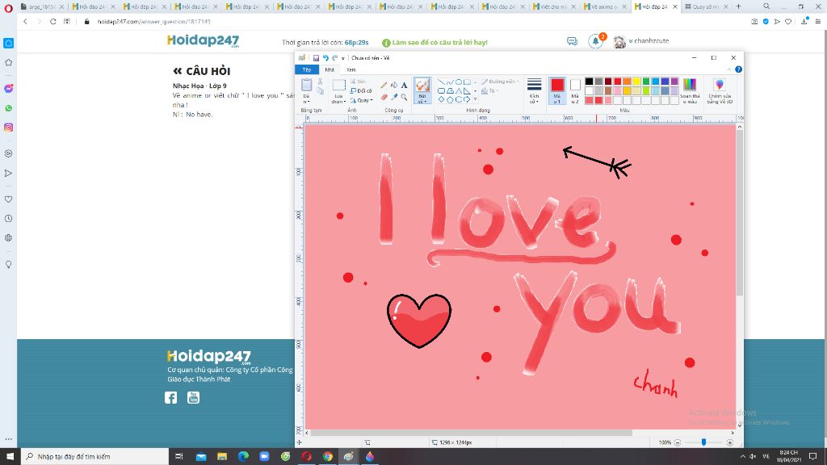Click the Hoidap247 header logo
This screenshot has width=827, height=465.
(203, 40)
